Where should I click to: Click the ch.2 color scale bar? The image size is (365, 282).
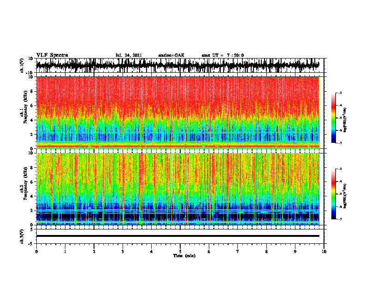(x=334, y=194)
